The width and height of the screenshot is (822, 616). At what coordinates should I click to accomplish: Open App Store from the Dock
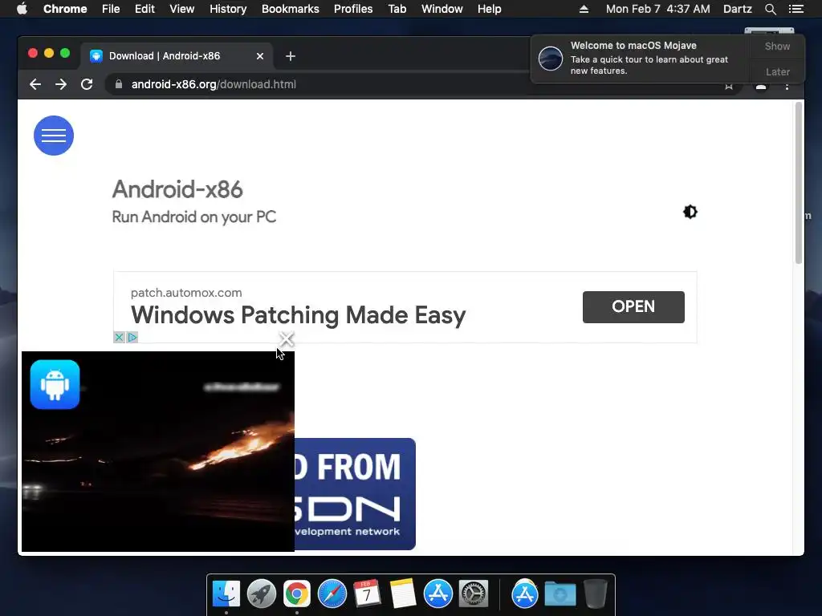pos(437,594)
